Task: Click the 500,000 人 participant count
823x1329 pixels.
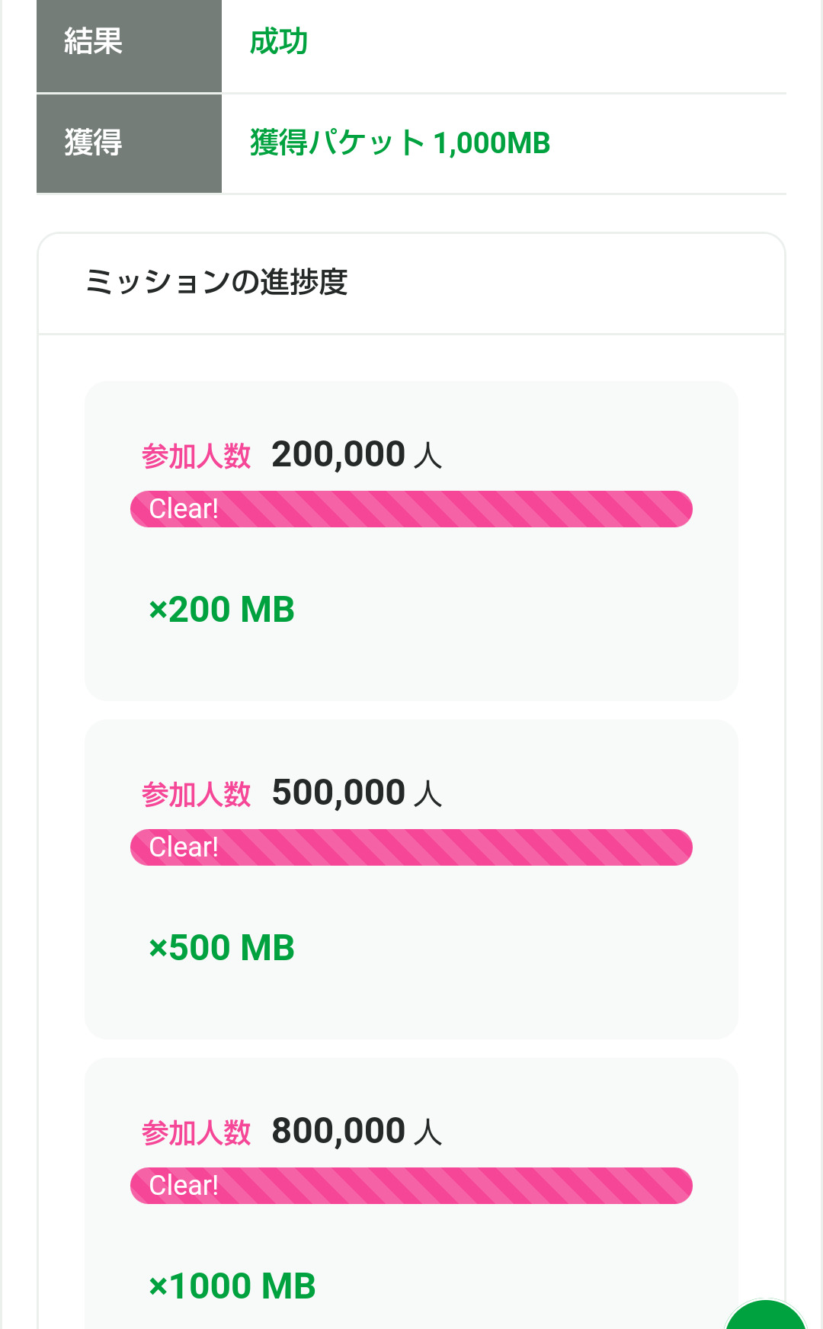Action: (x=357, y=793)
